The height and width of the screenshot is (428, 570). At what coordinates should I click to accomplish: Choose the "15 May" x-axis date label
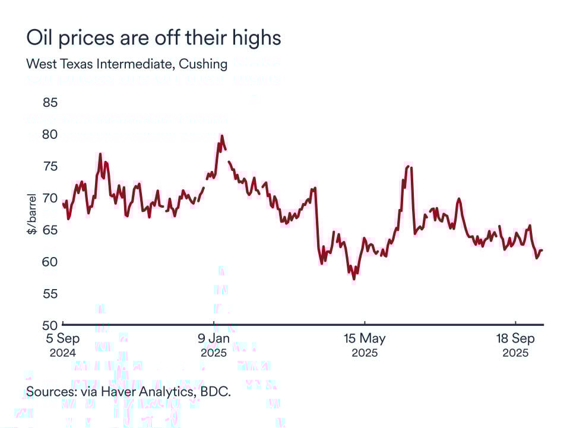pyautogui.click(x=365, y=339)
